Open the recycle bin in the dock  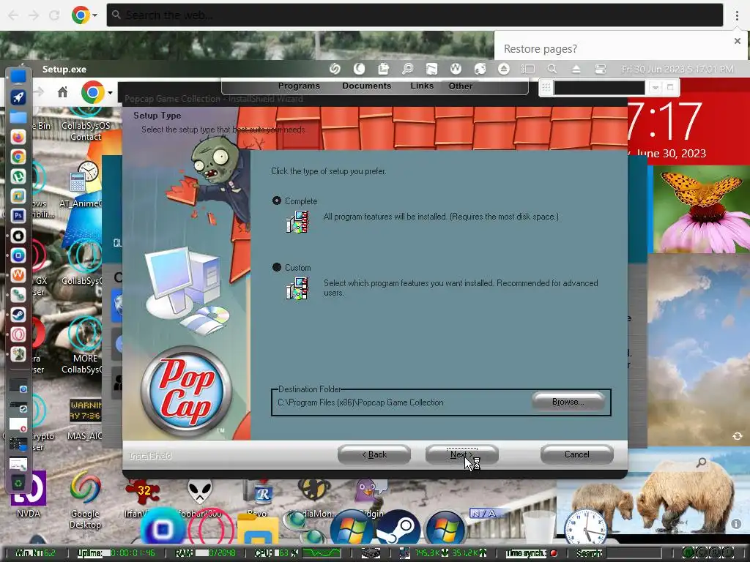click(18, 483)
